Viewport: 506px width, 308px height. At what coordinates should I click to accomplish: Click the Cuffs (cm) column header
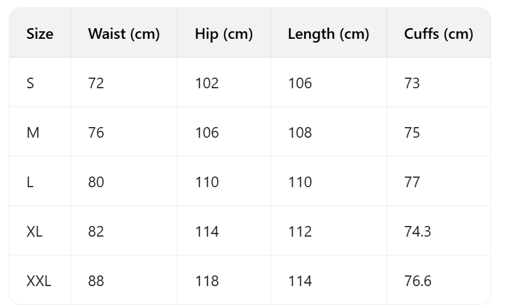[438, 34]
